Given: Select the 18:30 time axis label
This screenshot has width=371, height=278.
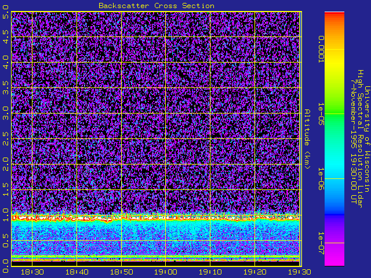Looking at the screenshot, I should pyautogui.click(x=32, y=272).
